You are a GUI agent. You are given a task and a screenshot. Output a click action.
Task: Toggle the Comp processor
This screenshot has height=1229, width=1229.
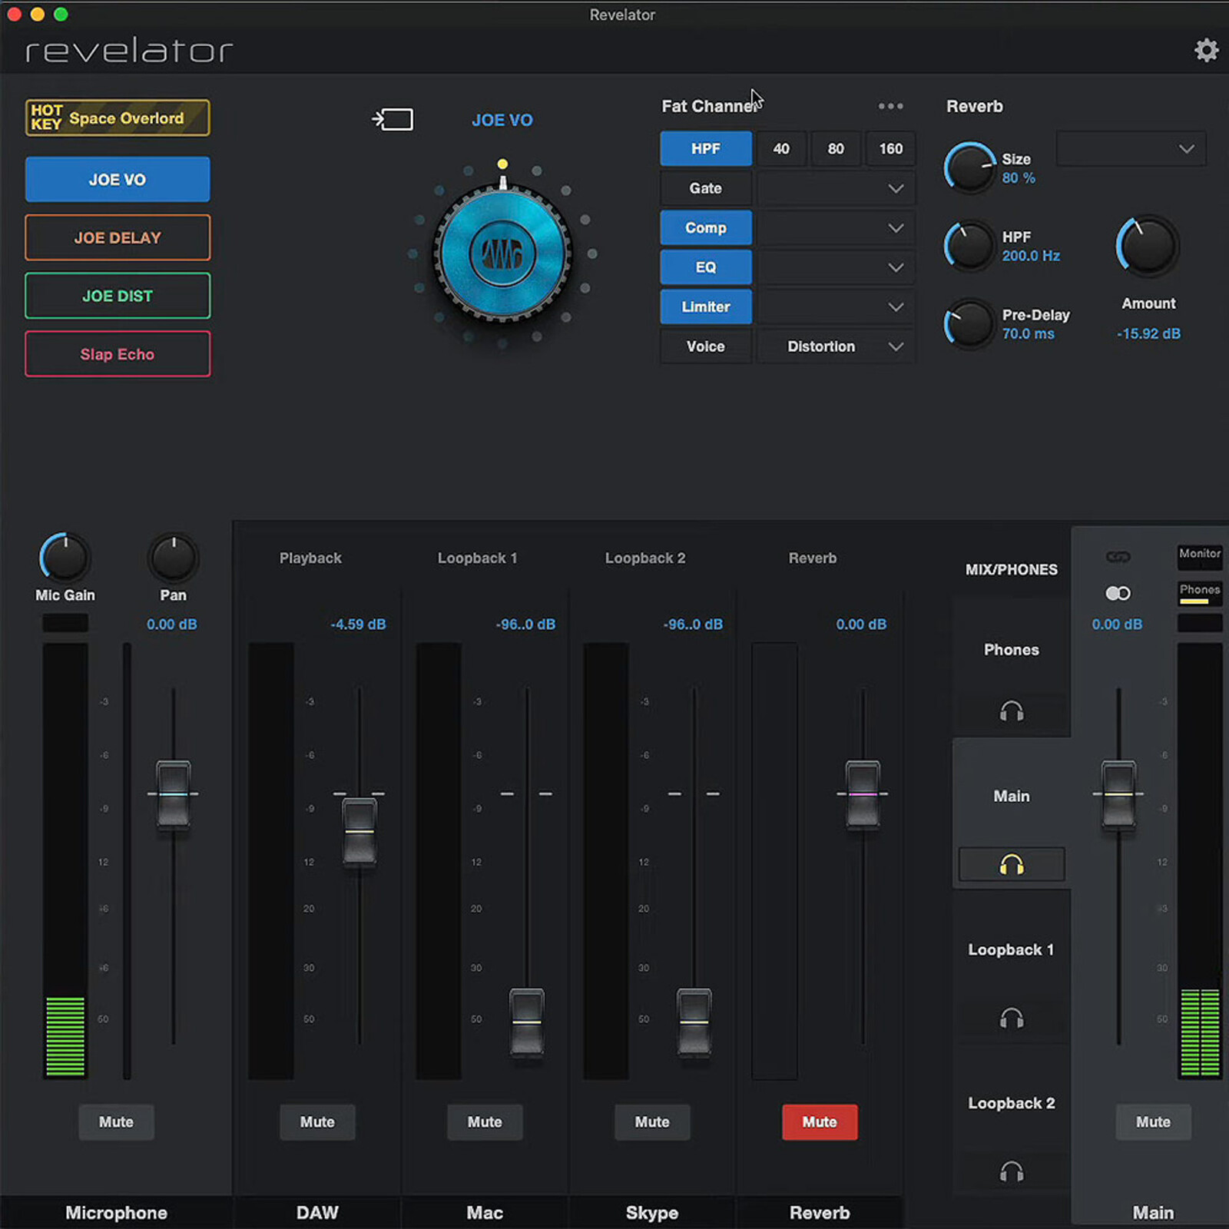[x=705, y=227]
